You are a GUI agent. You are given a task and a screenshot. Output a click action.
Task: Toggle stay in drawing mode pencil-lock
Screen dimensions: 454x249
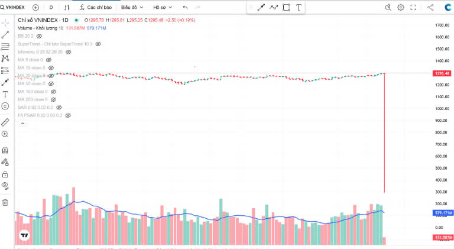(x=5, y=162)
